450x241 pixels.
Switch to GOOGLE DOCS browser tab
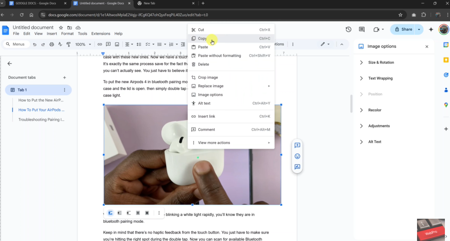(x=36, y=3)
